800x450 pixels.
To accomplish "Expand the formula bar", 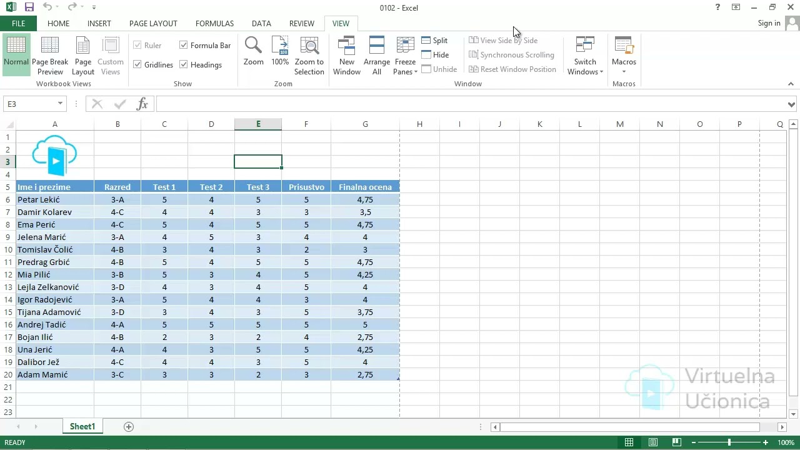I will click(x=791, y=104).
